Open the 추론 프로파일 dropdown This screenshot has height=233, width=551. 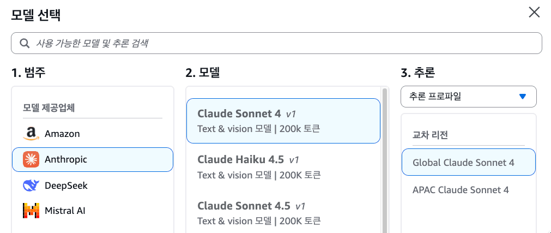(x=468, y=97)
